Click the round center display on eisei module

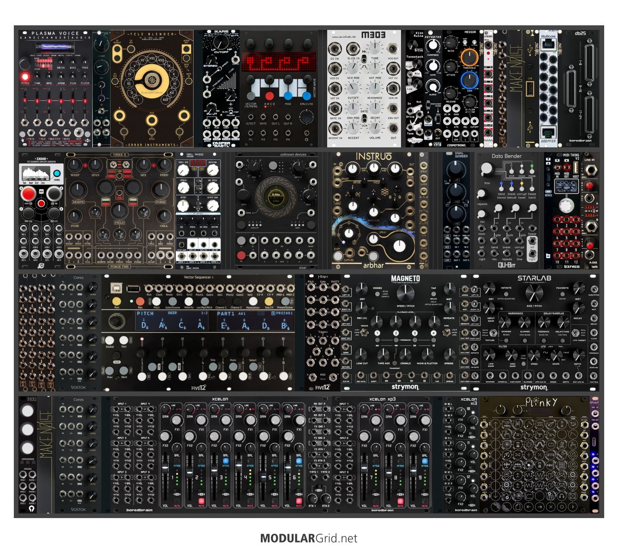coord(277,198)
